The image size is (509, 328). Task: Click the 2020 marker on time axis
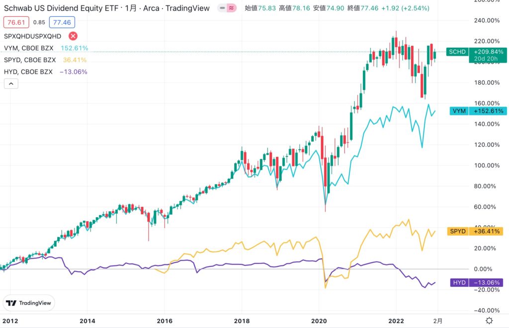coord(319,321)
